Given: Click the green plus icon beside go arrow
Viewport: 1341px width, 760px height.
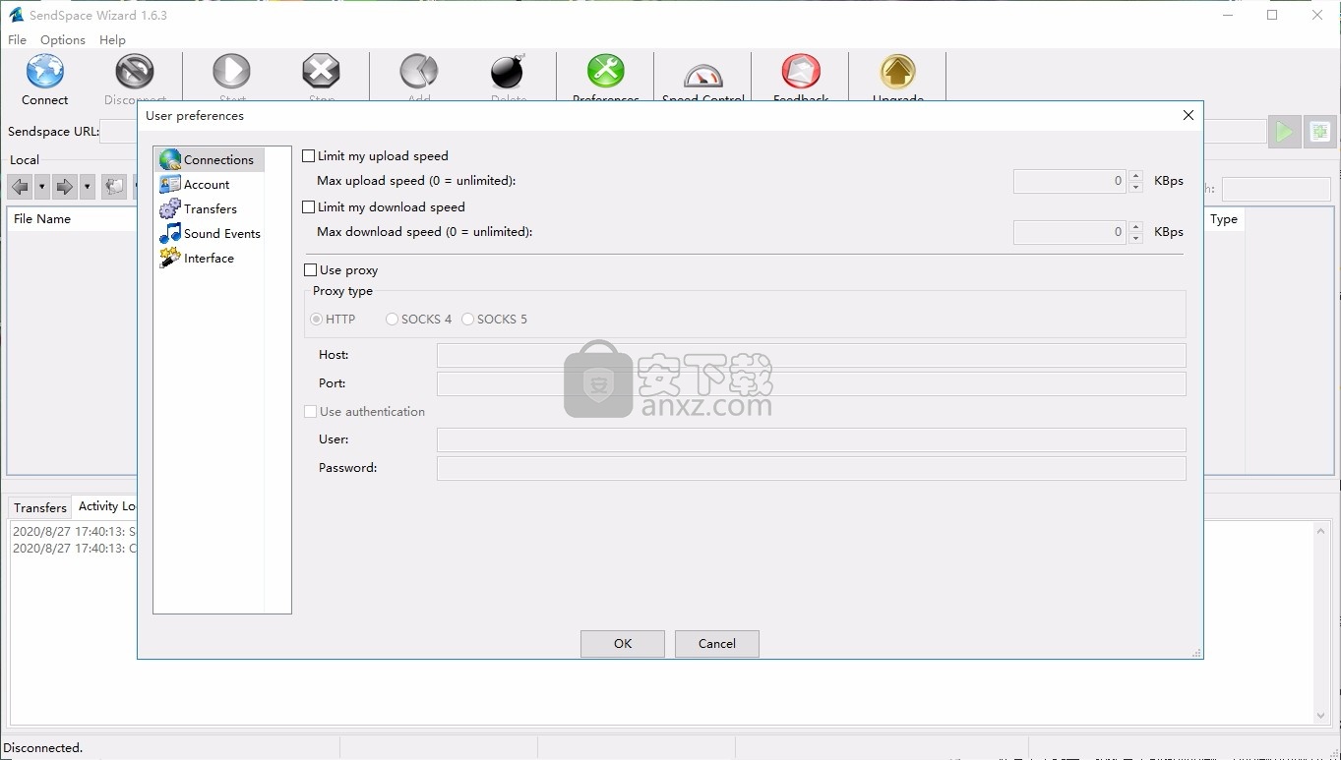Looking at the screenshot, I should 1320,132.
